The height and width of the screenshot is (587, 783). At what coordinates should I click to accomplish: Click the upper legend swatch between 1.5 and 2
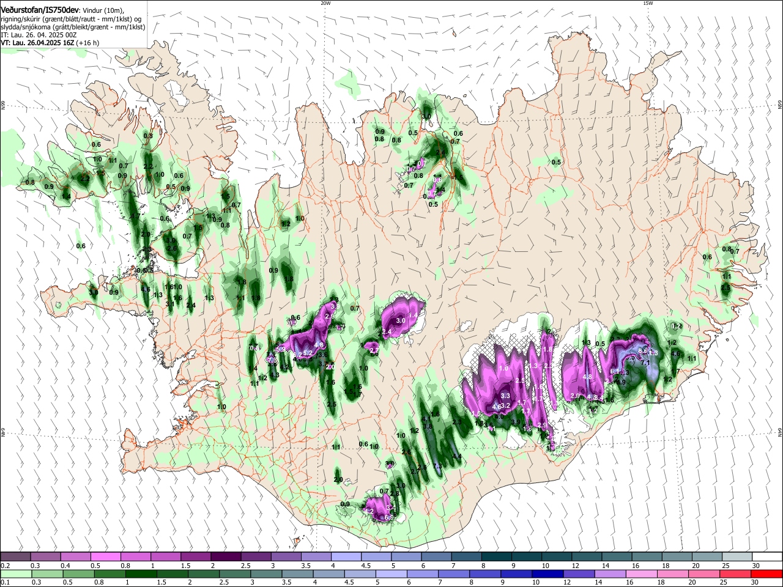click(196, 556)
